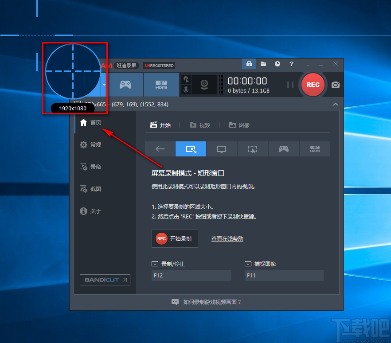Open the 查看在线帮助 link
The height and width of the screenshot is (343, 391).
point(227,239)
